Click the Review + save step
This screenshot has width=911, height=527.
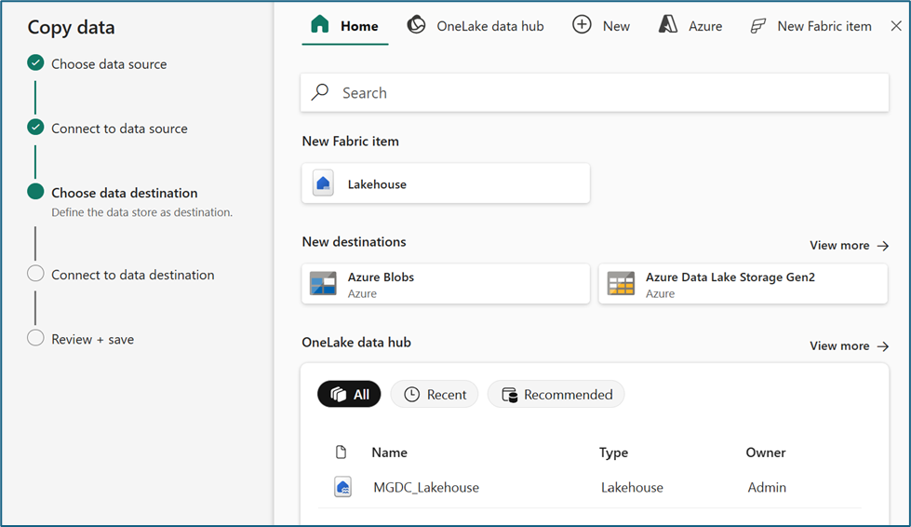pyautogui.click(x=92, y=339)
